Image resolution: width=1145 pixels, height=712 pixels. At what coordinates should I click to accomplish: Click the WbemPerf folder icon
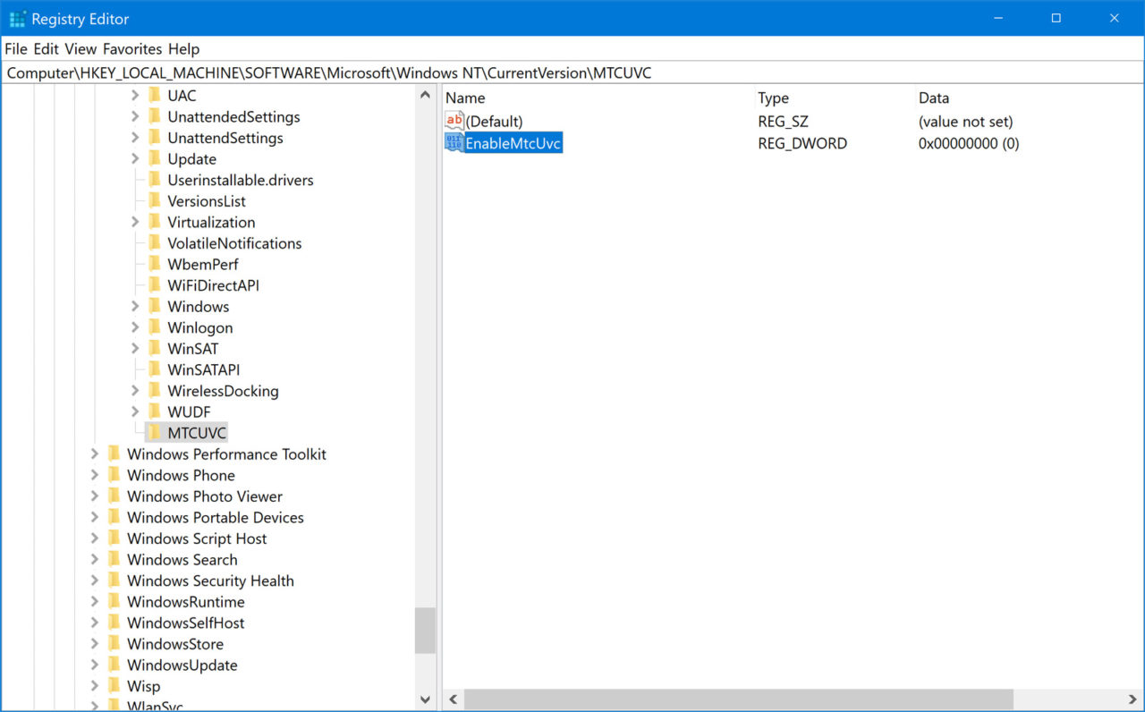155,264
